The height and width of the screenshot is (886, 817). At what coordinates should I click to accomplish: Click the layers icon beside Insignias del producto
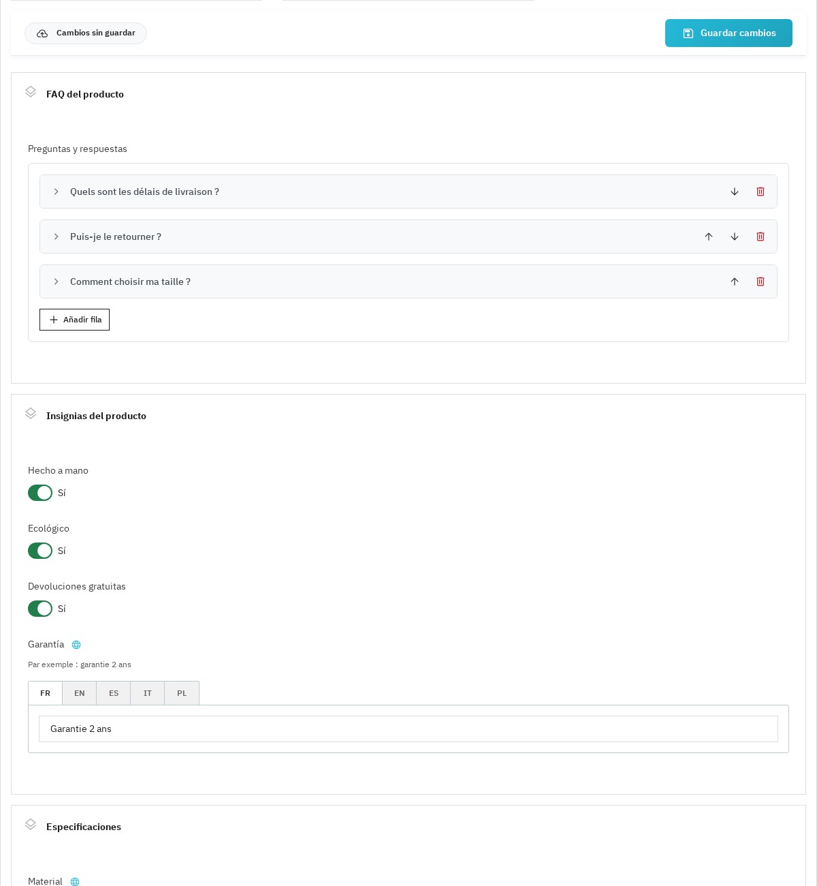click(31, 414)
